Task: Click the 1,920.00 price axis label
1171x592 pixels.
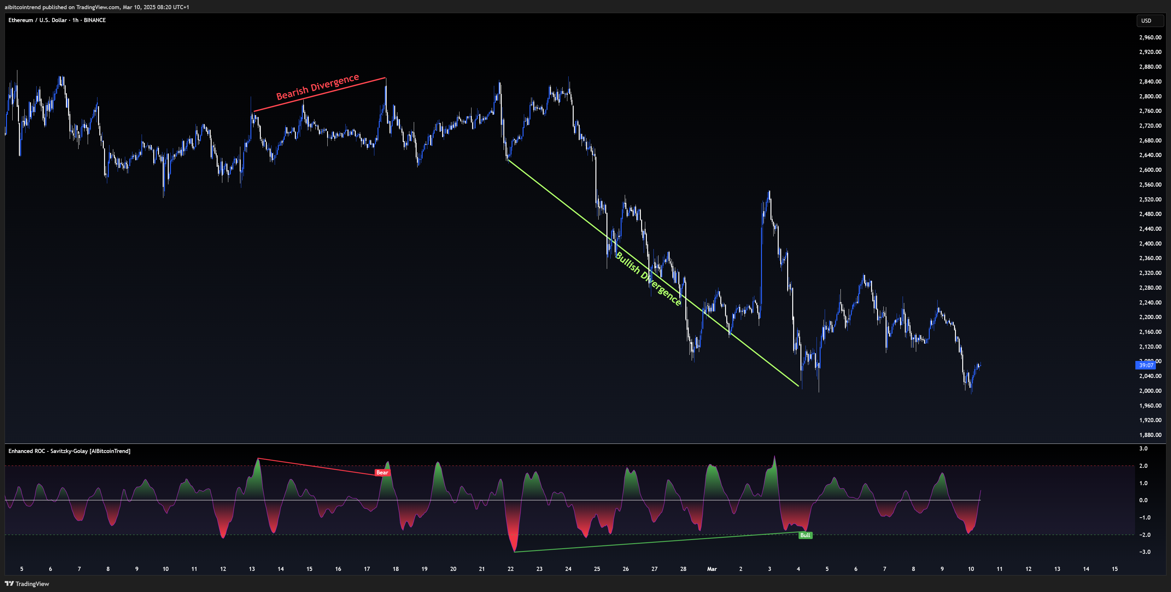Action: (1150, 420)
